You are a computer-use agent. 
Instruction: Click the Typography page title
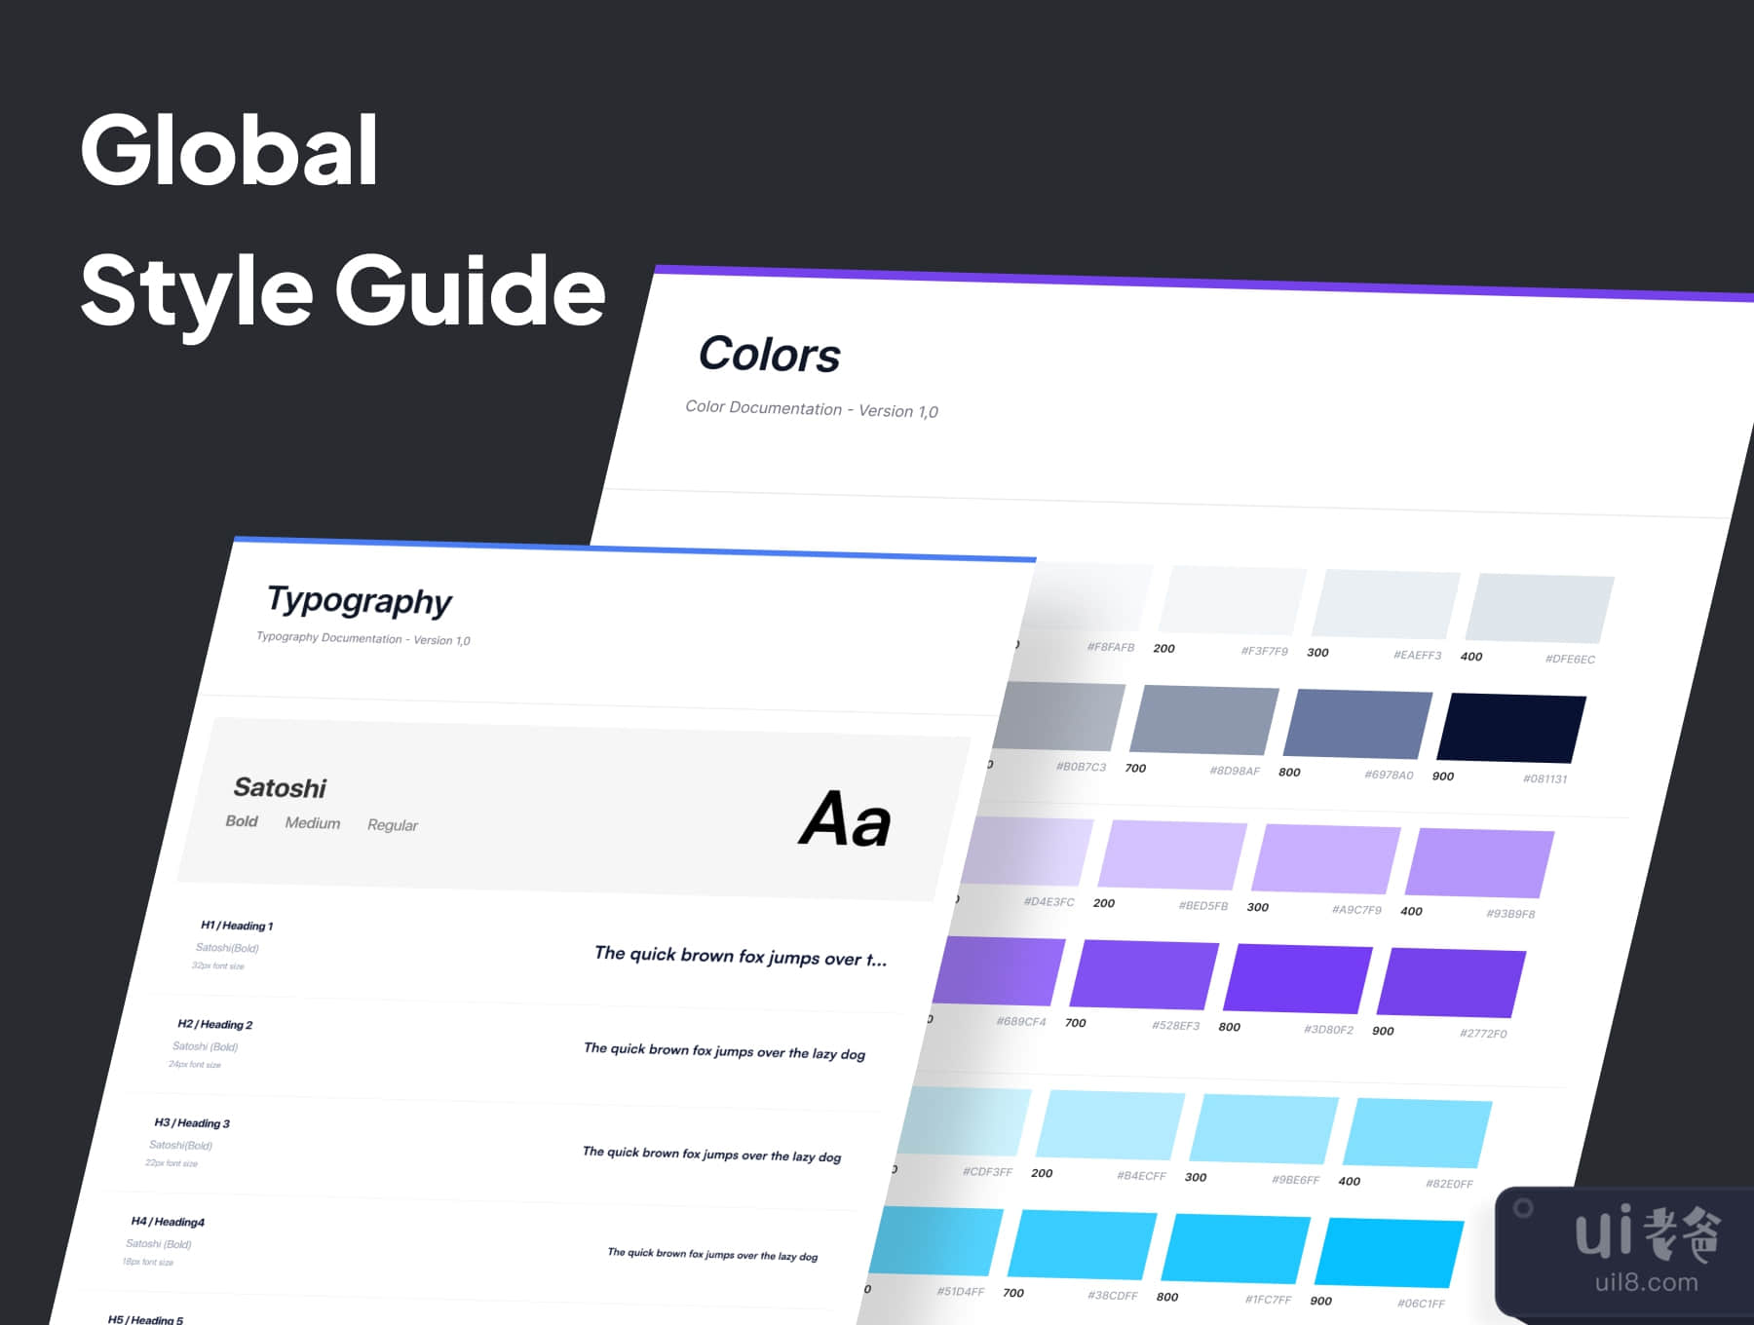360,601
